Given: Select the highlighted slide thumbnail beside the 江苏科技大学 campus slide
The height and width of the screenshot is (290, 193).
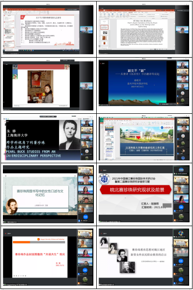Looking at the screenshot, I should pos(109,128).
